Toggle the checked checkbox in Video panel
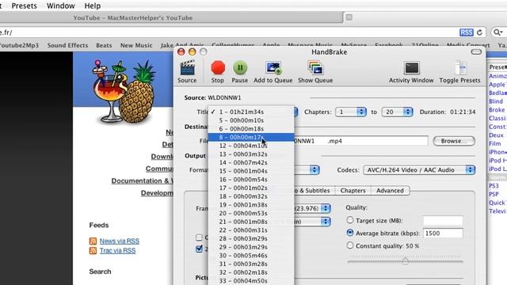Image resolution: width=507 pixels, height=285 pixels. click(199, 249)
